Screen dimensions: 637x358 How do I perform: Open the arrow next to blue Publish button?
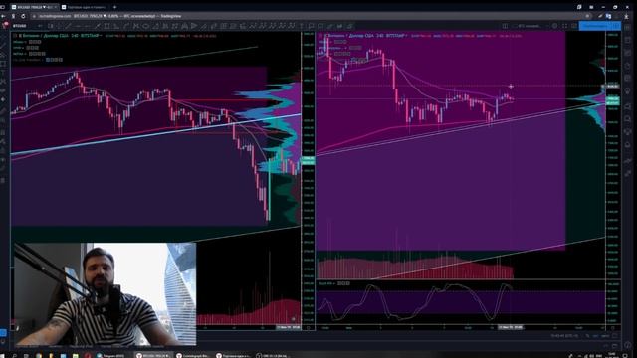(616, 26)
